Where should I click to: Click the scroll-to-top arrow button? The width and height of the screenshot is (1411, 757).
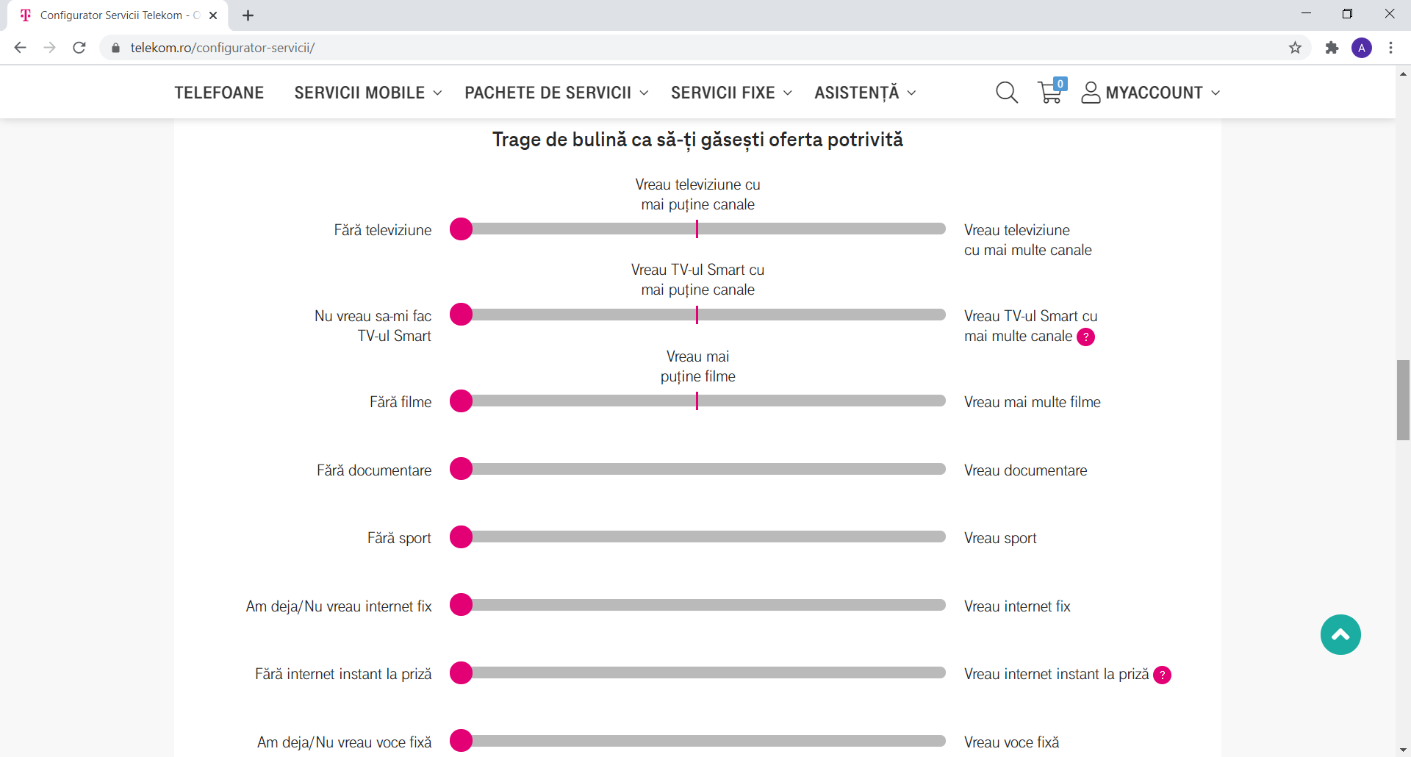(1340, 634)
